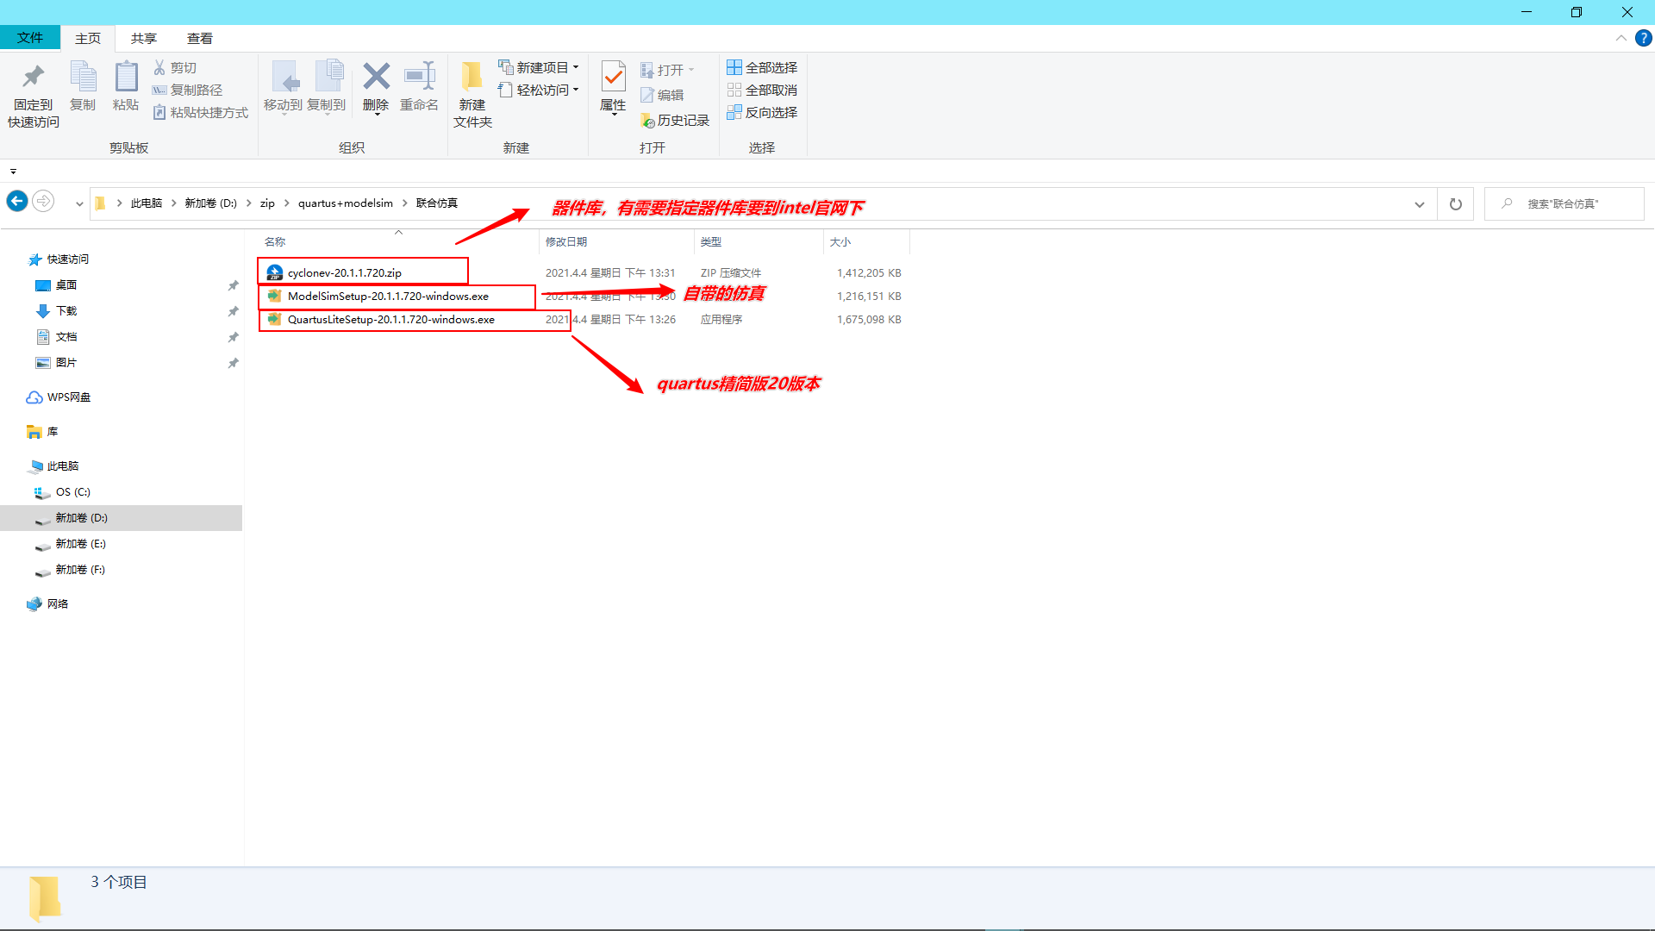Expand the Easy Access (轻松访问) dropdown

click(540, 90)
